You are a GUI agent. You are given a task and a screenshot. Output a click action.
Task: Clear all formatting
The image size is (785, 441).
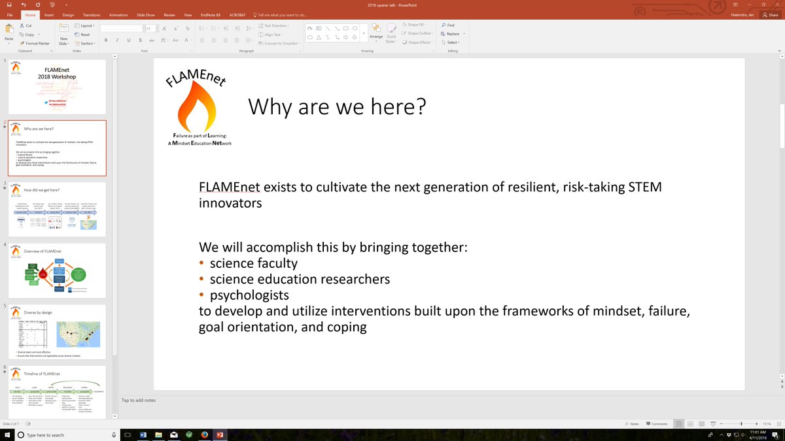188,29
